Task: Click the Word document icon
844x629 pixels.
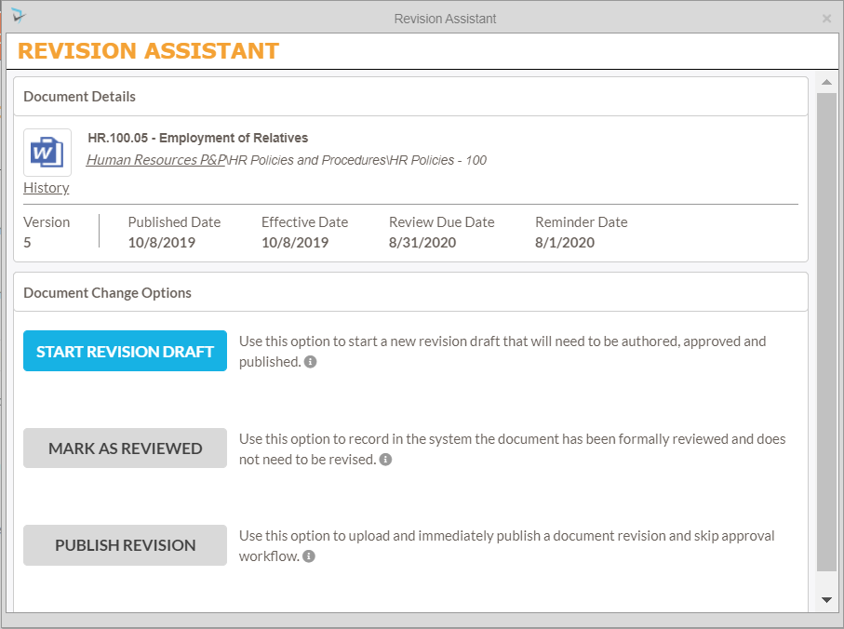Action: point(47,152)
